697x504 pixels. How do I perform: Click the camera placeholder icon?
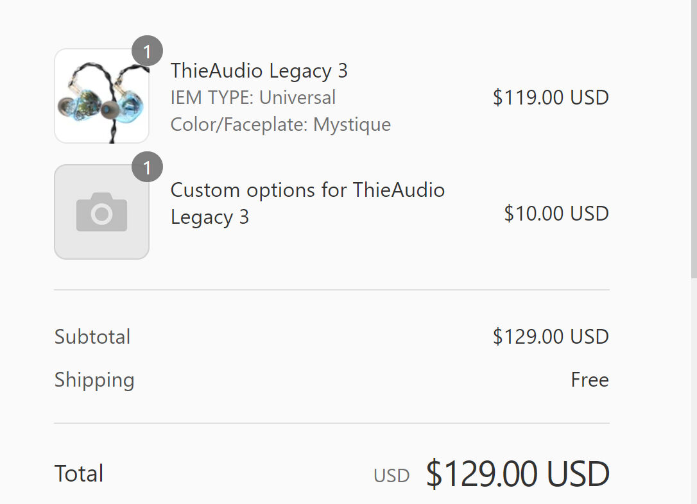102,212
